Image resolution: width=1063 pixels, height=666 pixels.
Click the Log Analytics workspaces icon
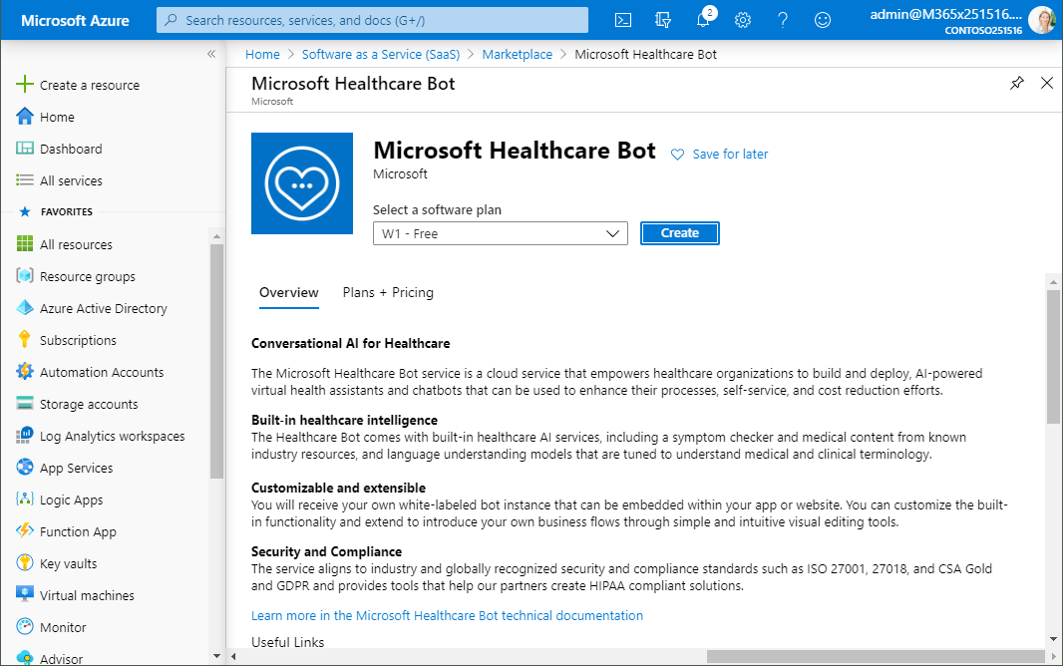tap(24, 435)
